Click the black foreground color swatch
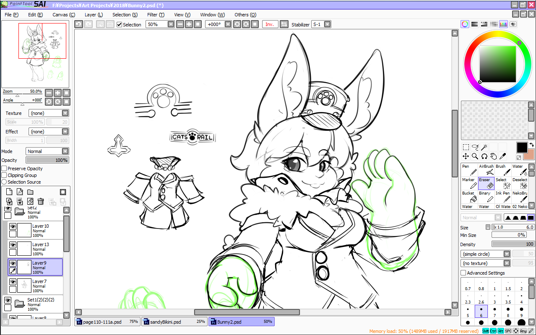 522,148
